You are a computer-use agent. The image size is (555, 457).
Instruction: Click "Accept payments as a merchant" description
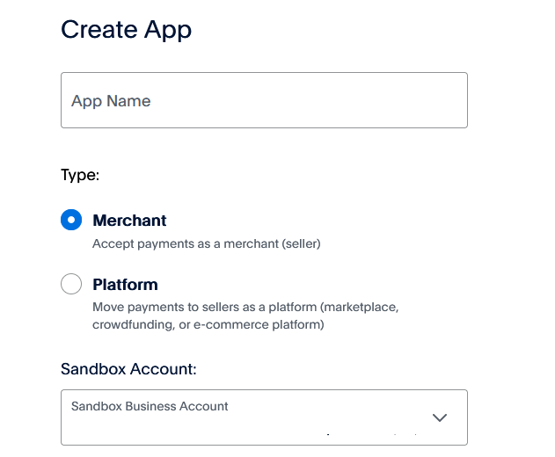click(206, 243)
